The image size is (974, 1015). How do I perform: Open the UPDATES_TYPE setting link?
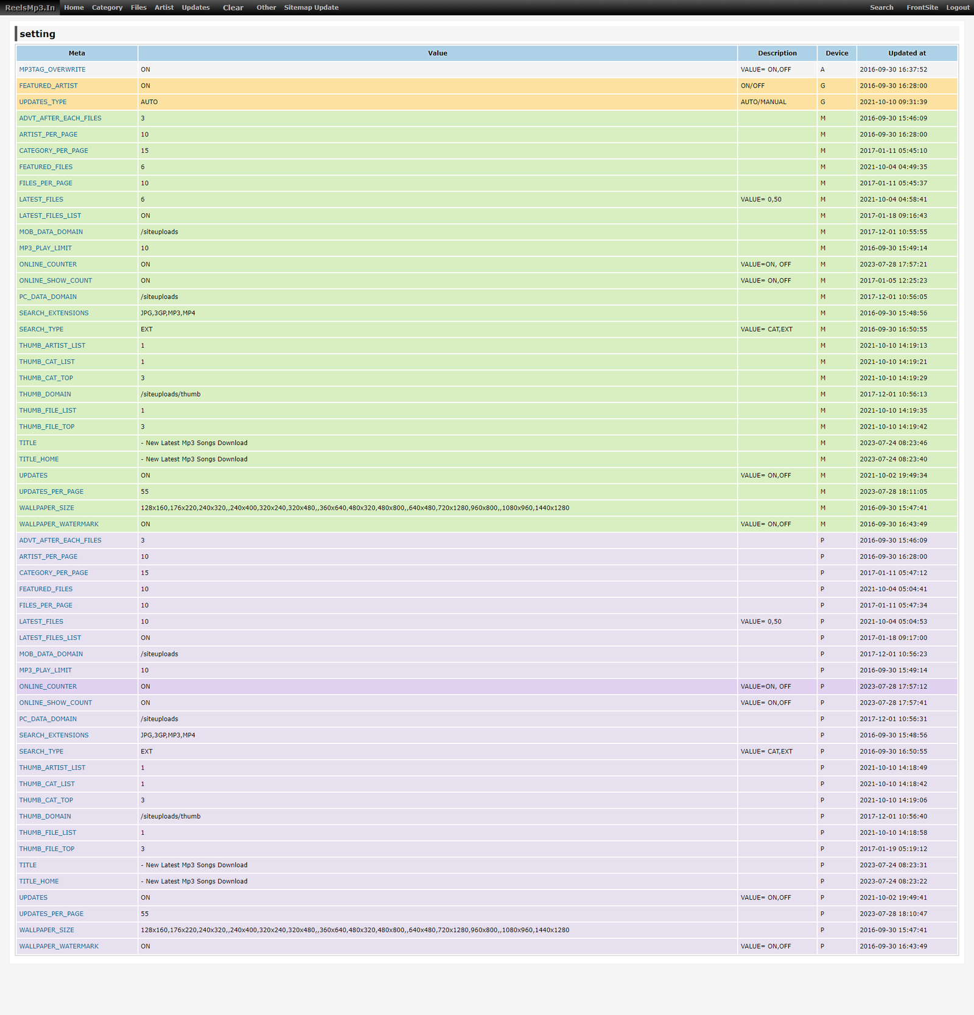(x=43, y=102)
